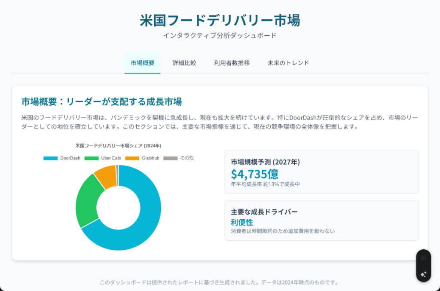440x291 pixels.
Task: Switch to the 詳細比較 tab
Action: [184, 63]
